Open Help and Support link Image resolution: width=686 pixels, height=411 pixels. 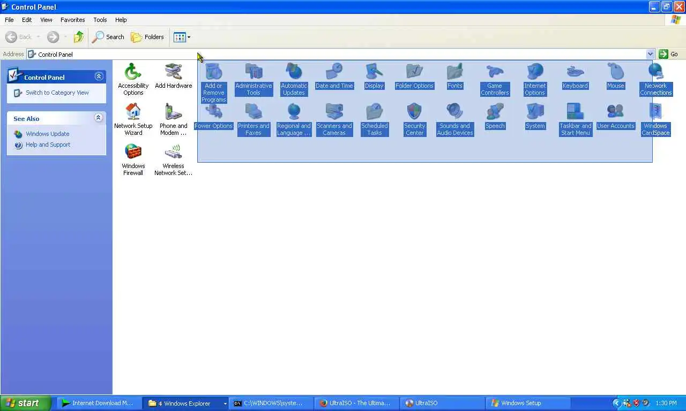click(x=48, y=144)
